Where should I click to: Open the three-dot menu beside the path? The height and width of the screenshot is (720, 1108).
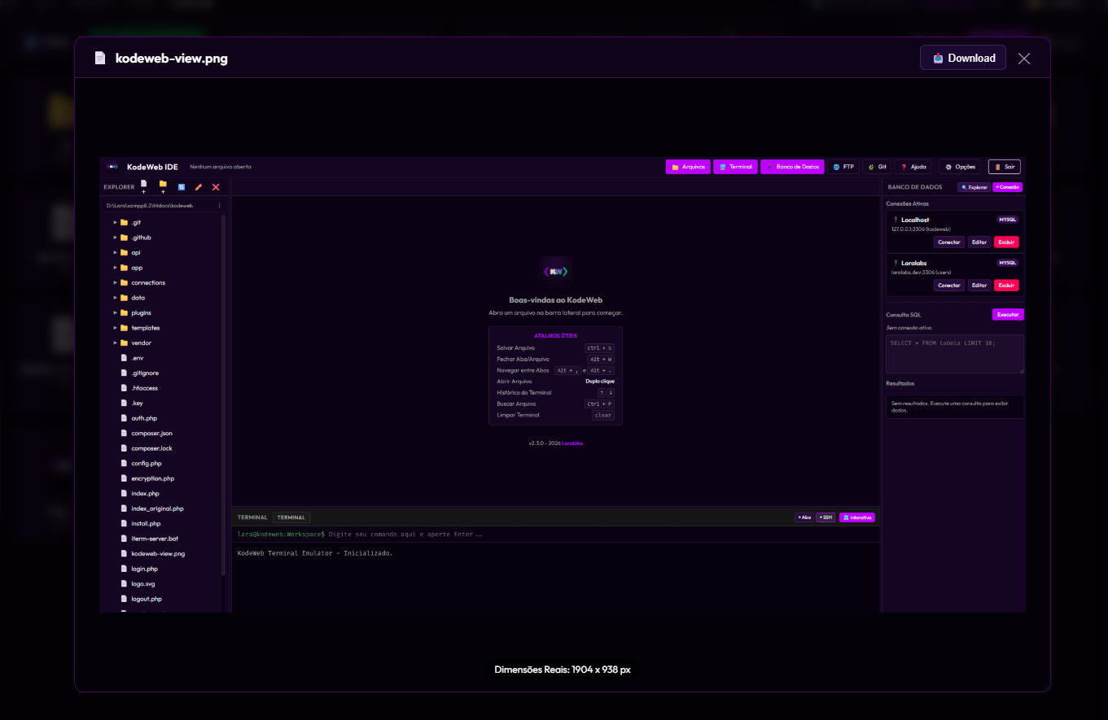(219, 206)
